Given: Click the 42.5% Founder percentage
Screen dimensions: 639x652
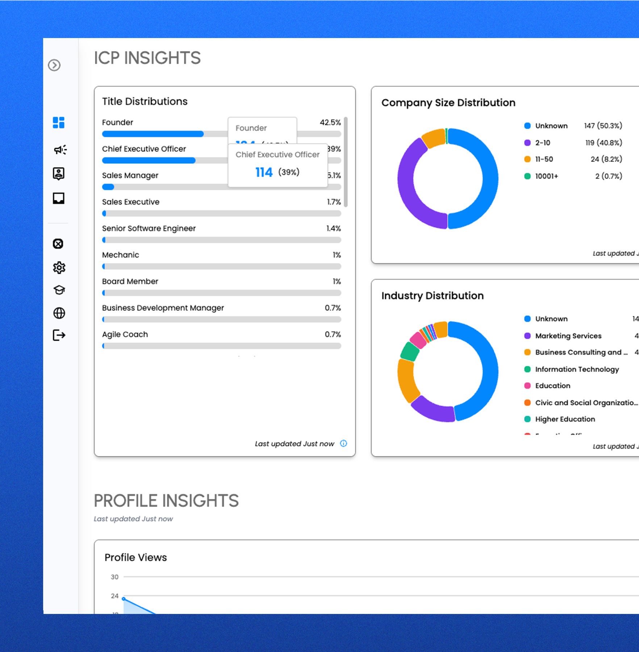Looking at the screenshot, I should 330,122.
